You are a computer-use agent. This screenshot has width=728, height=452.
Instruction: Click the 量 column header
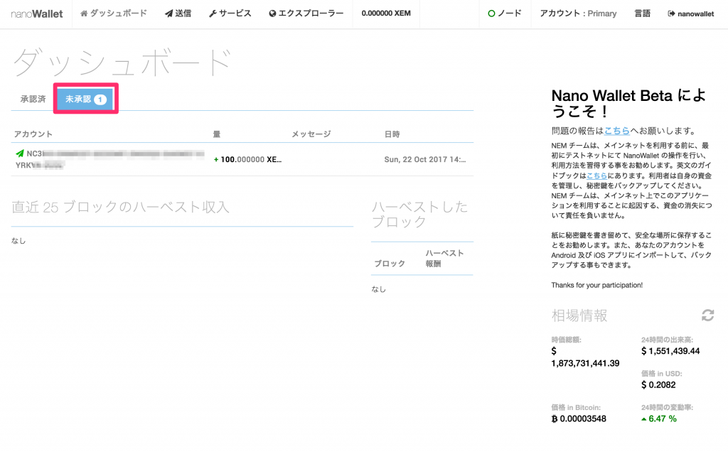click(216, 134)
